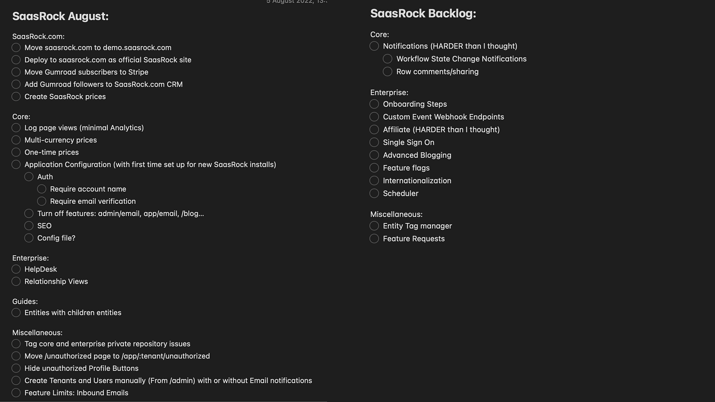Tick the 'Create SaasRock prices' checkbox
Screen dimensions: 715x402
16,96
